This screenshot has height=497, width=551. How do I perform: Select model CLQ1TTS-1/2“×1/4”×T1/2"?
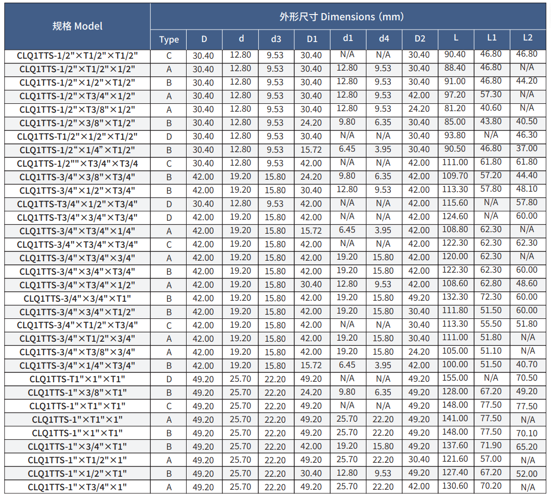click(77, 150)
